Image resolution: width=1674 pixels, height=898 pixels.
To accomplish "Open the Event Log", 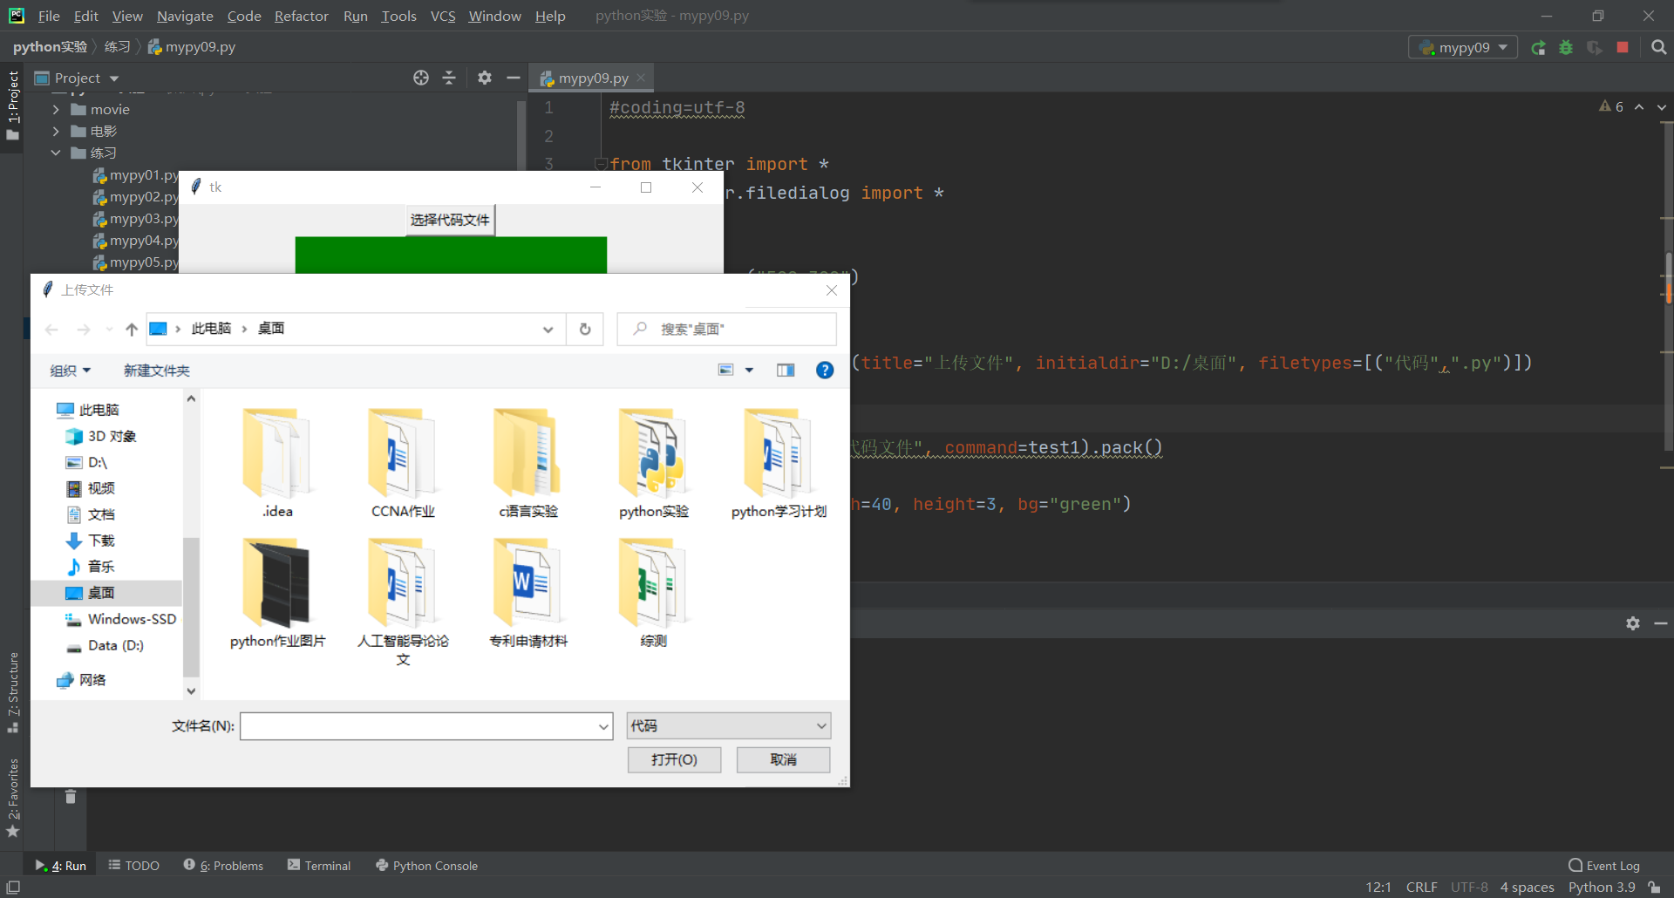I will [x=1603, y=866].
